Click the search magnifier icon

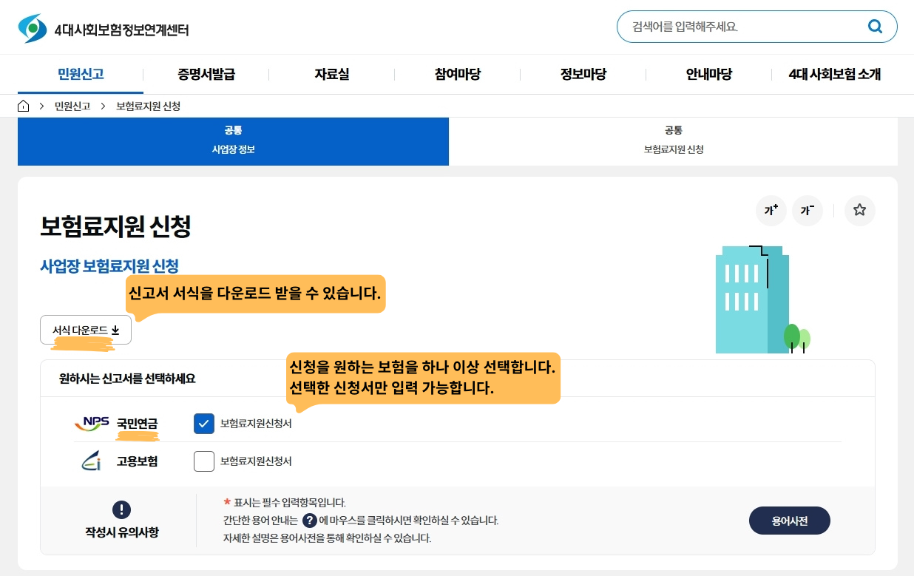pos(875,27)
